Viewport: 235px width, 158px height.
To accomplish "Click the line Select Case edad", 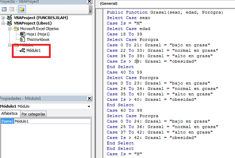I will click(x=128, y=29).
